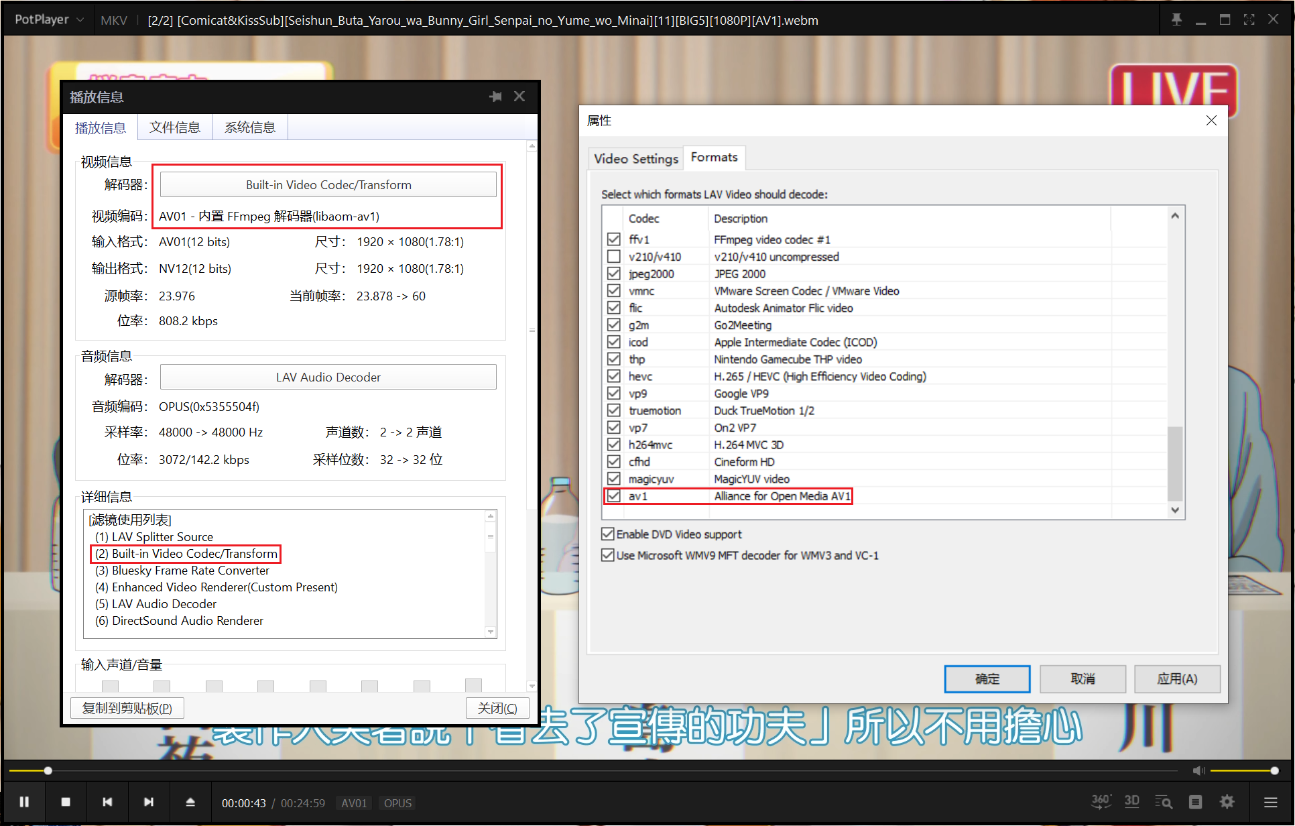Pause playback with the pause button

24,802
